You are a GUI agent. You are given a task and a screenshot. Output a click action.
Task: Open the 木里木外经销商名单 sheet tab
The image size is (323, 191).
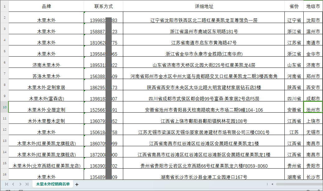point(53,184)
